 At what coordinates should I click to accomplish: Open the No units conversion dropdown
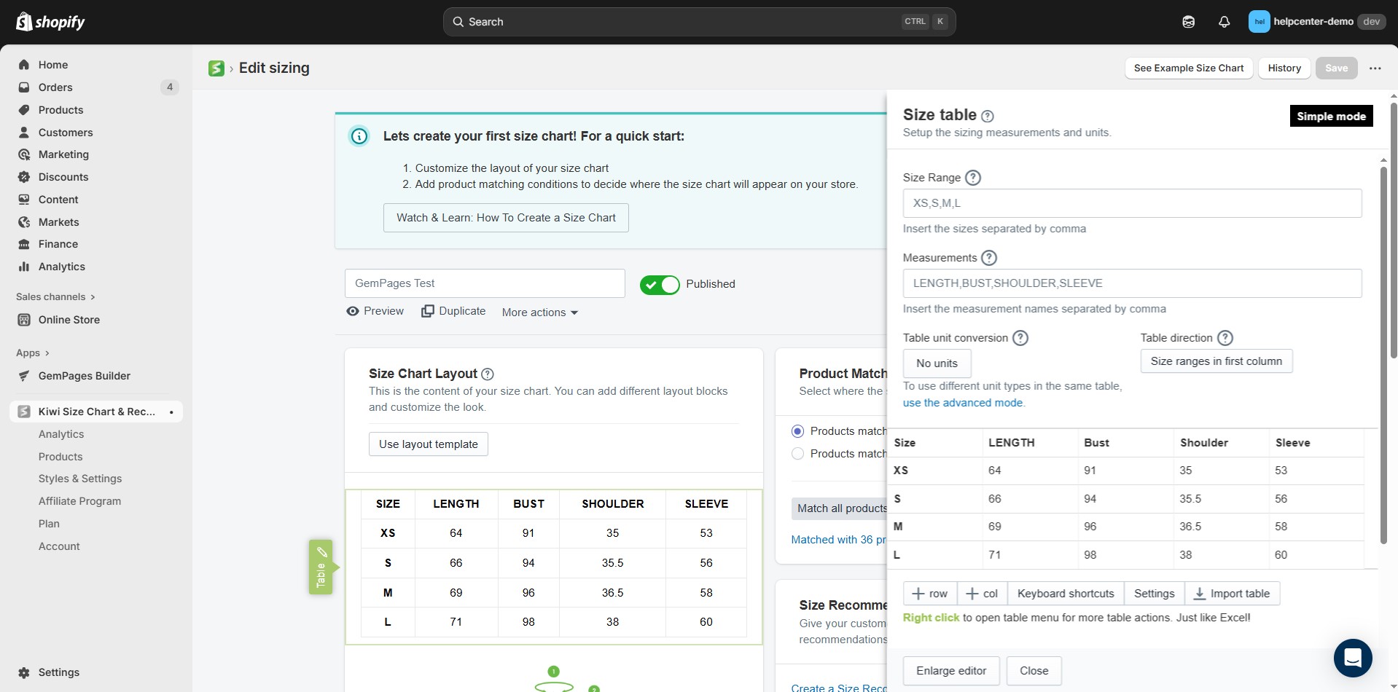click(x=937, y=363)
